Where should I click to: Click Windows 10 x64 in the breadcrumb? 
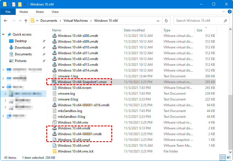point(106,20)
